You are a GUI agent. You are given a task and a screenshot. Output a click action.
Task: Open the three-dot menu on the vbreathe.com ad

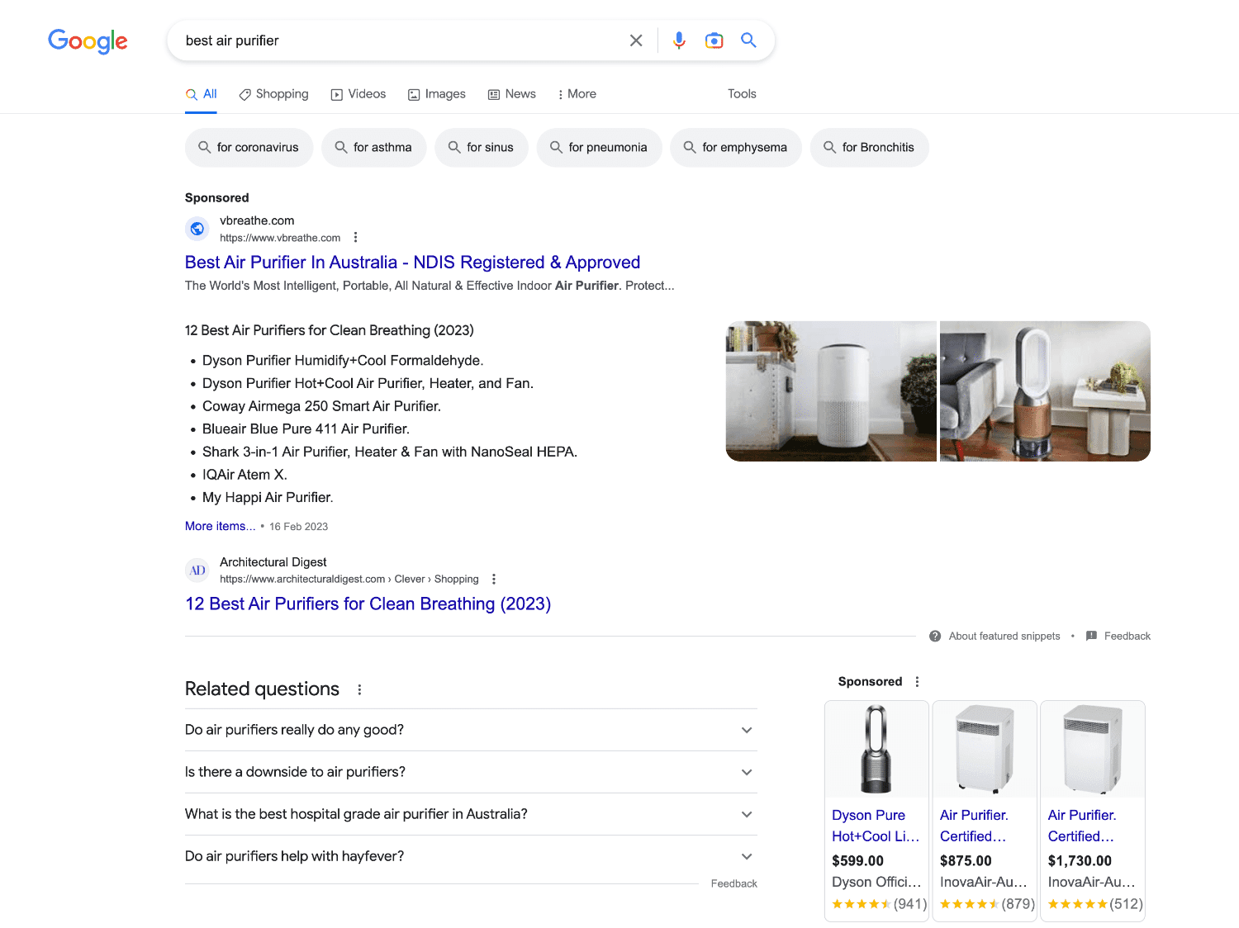click(x=355, y=236)
